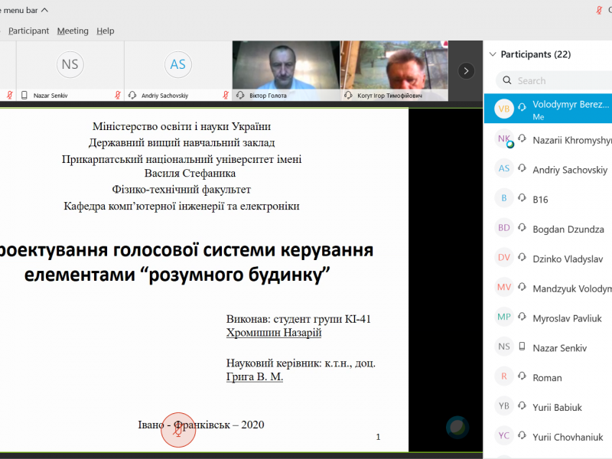Click the NK avatar for Nazarii Khromyshyn

coord(503,139)
